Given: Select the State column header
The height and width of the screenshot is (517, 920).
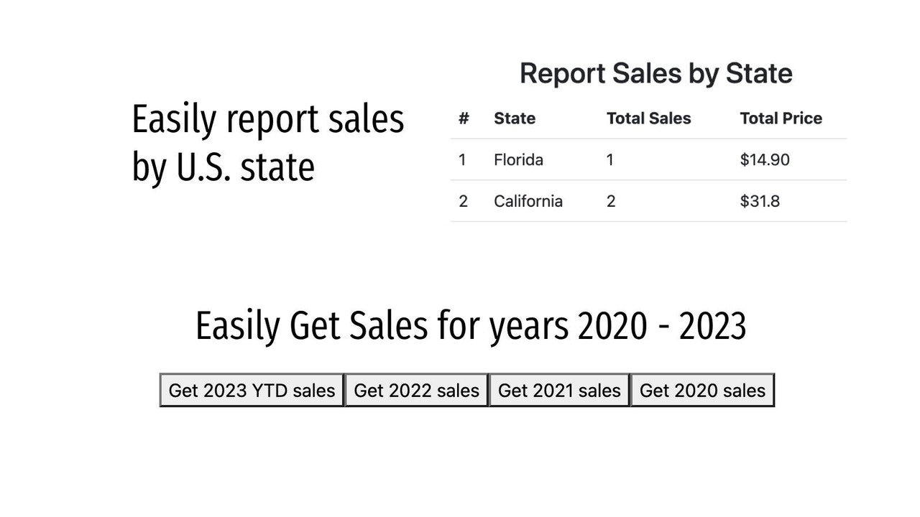Looking at the screenshot, I should [514, 118].
